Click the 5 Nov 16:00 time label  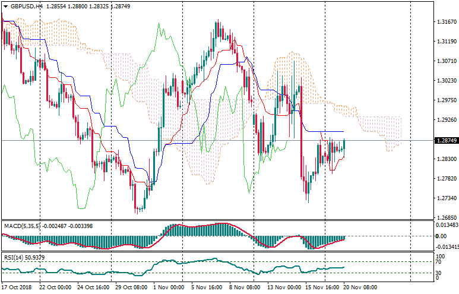[207, 287]
